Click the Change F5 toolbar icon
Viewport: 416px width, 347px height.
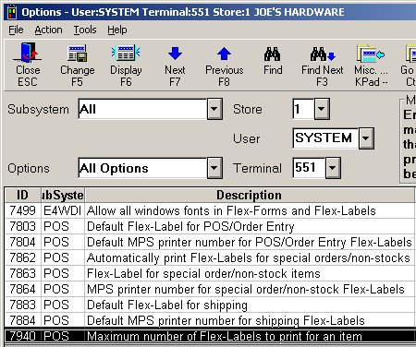[77, 54]
